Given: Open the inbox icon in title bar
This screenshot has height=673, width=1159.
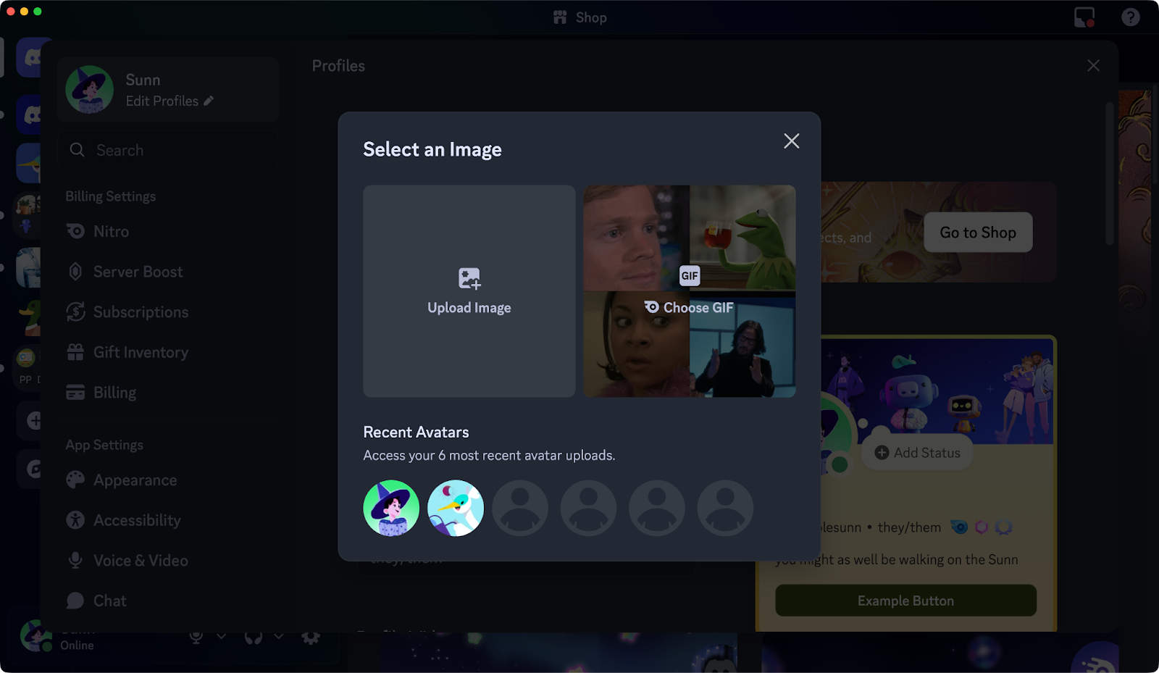Looking at the screenshot, I should [x=1084, y=17].
